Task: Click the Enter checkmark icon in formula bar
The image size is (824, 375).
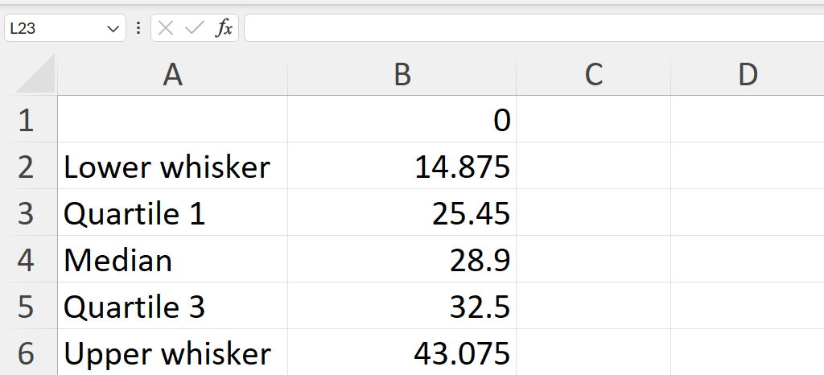Action: [195, 28]
